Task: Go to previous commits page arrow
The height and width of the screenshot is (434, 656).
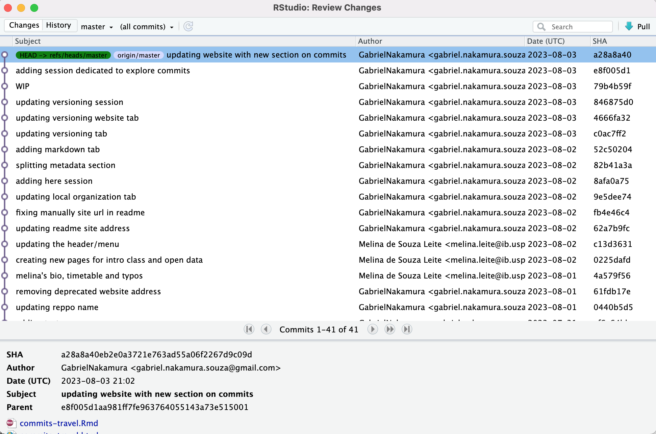Action: click(266, 329)
